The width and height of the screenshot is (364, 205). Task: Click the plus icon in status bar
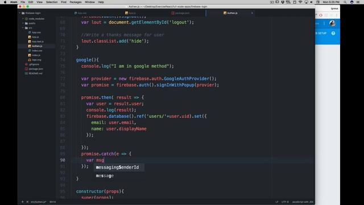click(23, 202)
